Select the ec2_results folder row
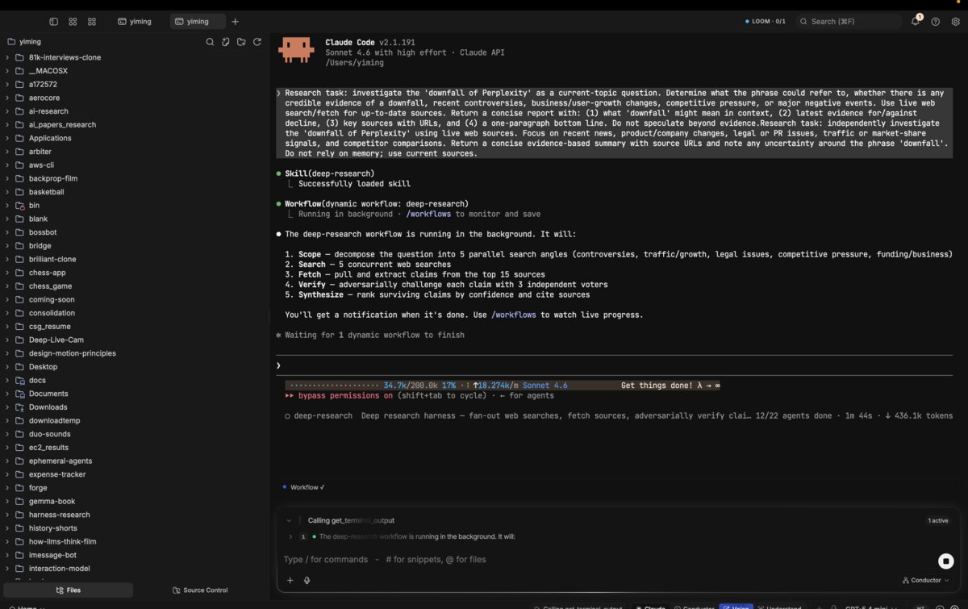 point(135,447)
